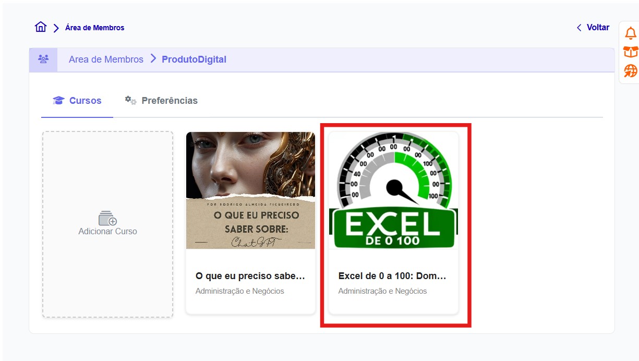This screenshot has width=639, height=361.
Task: Click the breadcrumb chevron after home icon
Action: point(56,28)
